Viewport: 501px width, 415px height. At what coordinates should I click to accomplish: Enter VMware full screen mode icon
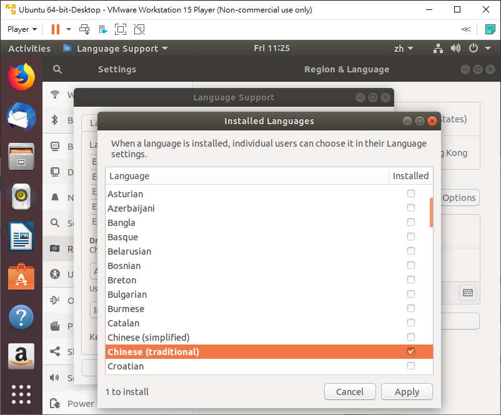121,29
